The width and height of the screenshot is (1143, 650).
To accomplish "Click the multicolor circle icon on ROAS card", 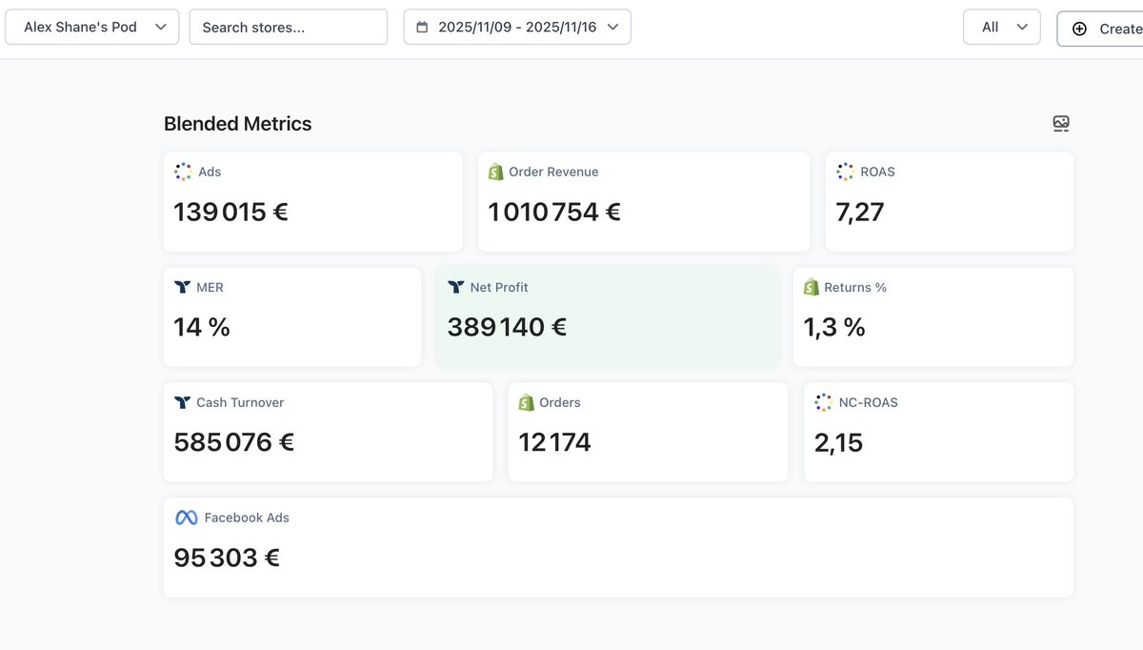I will tap(845, 172).
